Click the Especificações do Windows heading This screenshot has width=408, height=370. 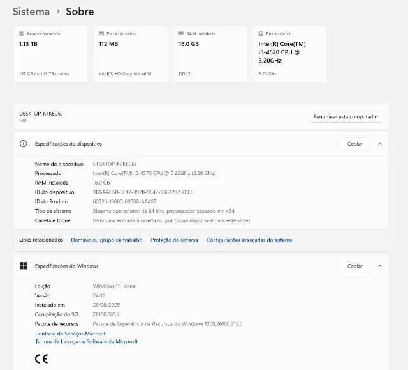(66, 266)
